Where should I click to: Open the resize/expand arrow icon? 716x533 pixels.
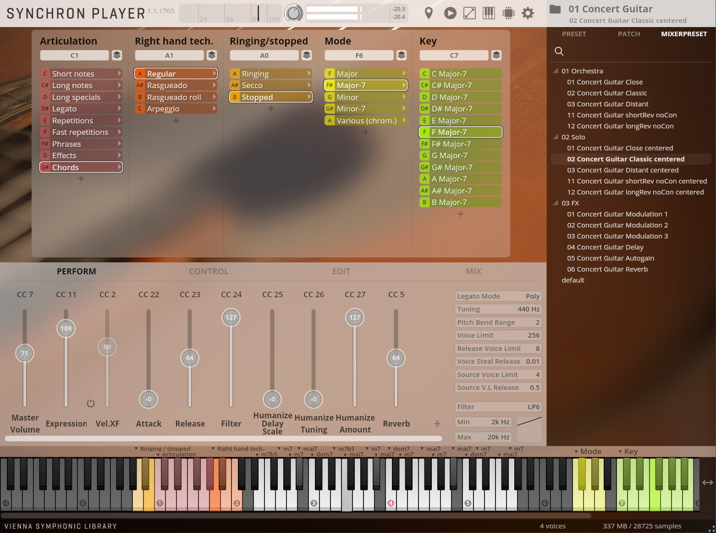click(469, 13)
